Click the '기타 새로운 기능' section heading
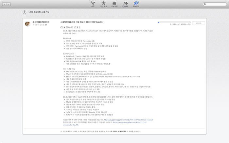Image resolution: width=229 pixels, height=143 pixels. [x=69, y=69]
